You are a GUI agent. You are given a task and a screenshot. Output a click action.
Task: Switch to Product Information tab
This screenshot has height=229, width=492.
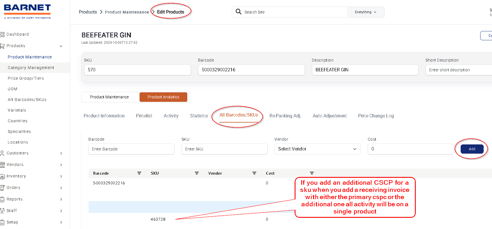pos(104,116)
